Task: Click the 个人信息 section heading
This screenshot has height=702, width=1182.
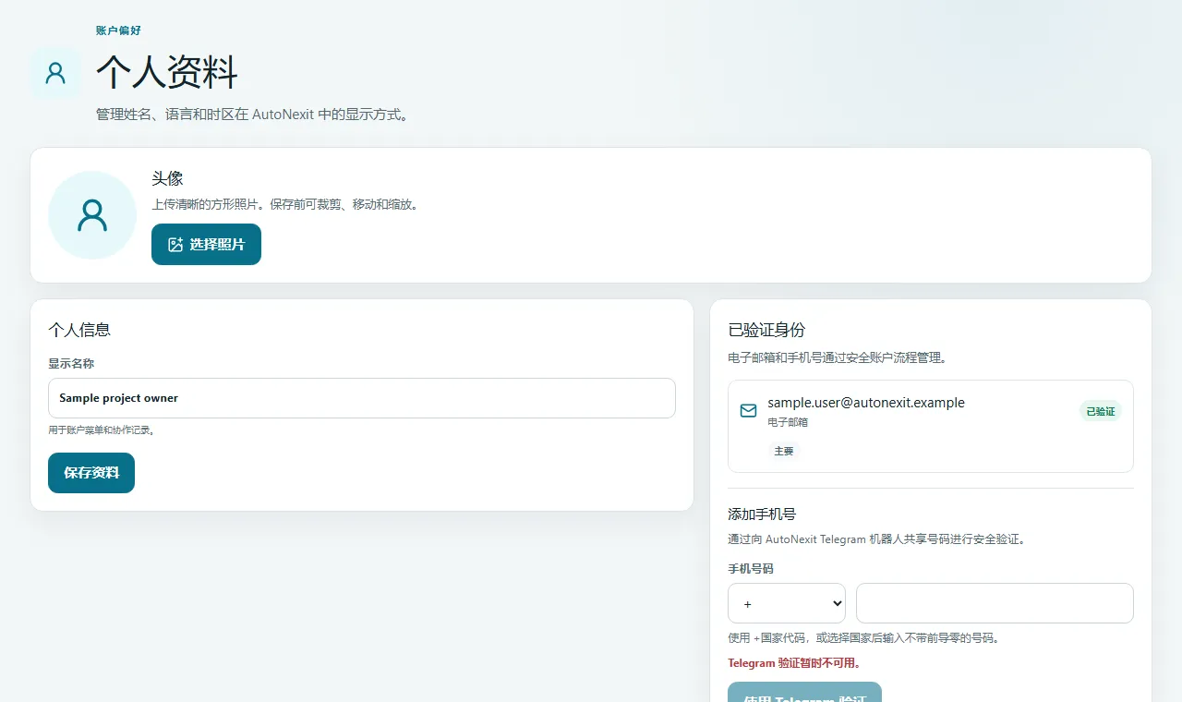Action: coord(79,330)
